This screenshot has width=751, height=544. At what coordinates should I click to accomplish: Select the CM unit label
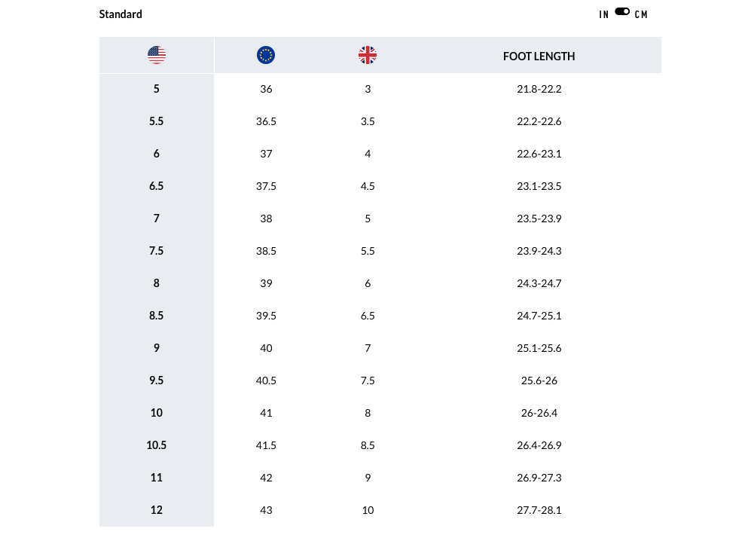tap(641, 14)
